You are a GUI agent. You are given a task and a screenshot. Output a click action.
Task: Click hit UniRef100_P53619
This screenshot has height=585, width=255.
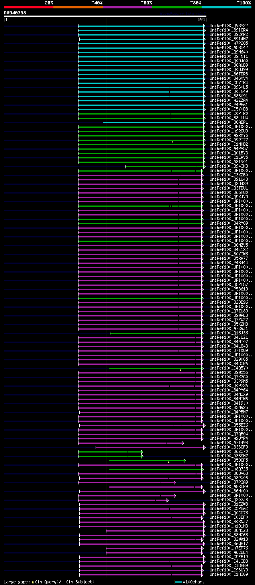click(229, 289)
